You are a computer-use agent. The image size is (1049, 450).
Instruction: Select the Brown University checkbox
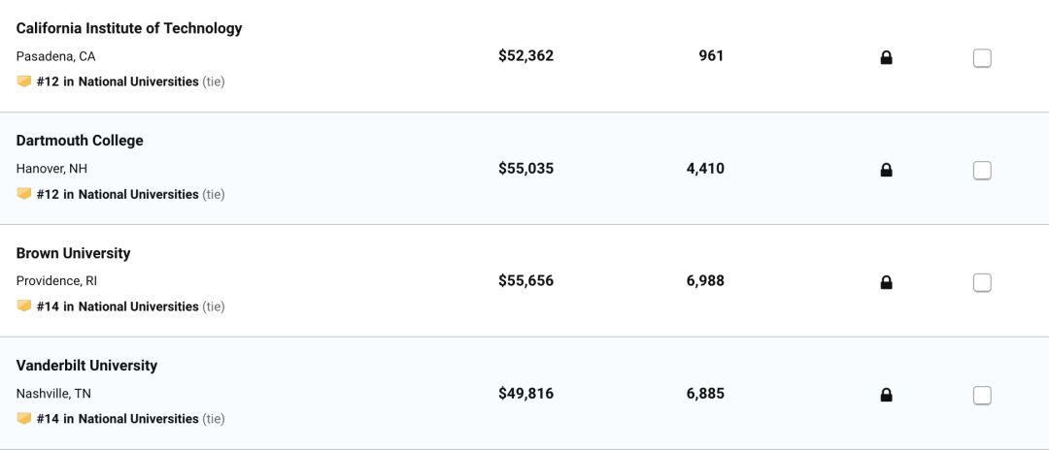coord(981,283)
